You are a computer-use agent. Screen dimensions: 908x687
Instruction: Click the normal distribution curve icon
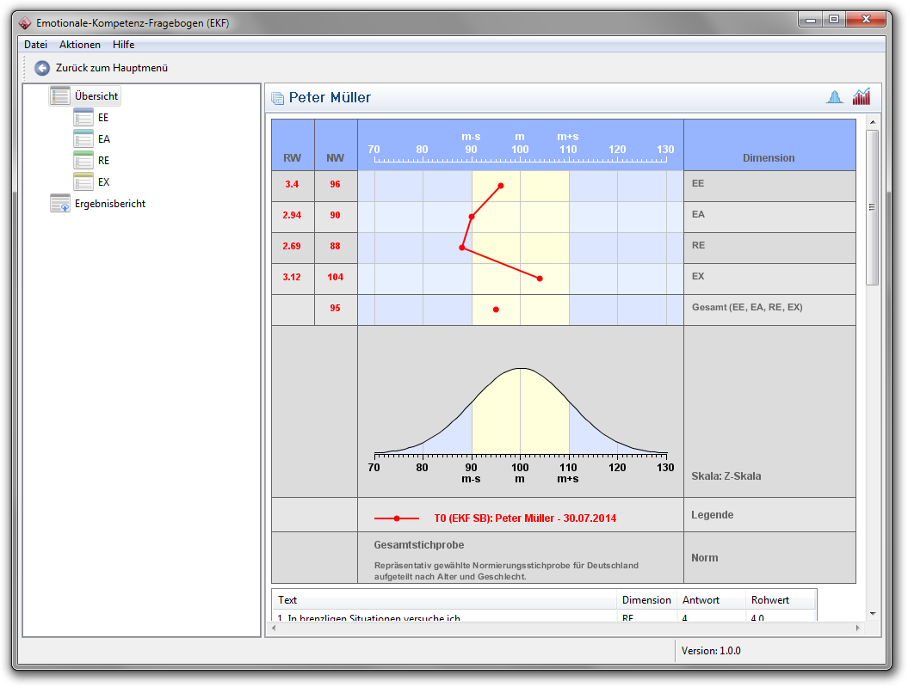click(835, 97)
